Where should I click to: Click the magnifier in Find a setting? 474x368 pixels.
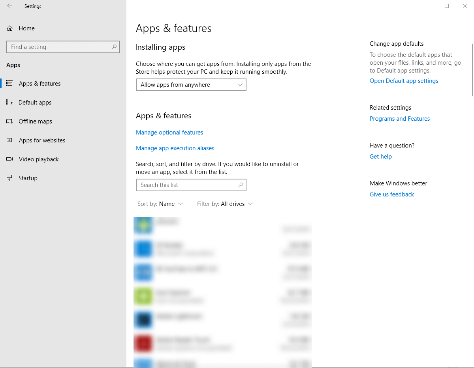pyautogui.click(x=114, y=47)
